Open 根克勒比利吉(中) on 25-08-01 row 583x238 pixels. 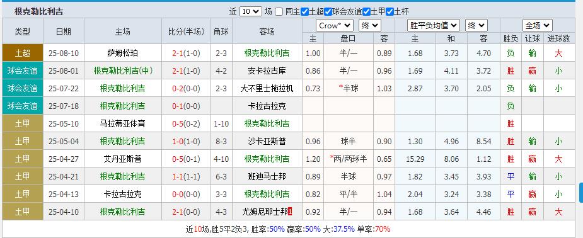[123, 71]
